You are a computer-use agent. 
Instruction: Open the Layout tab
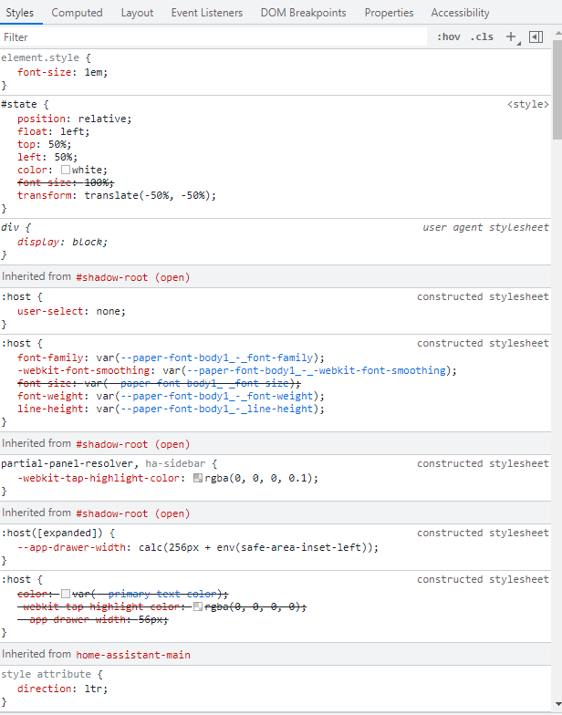click(x=137, y=13)
